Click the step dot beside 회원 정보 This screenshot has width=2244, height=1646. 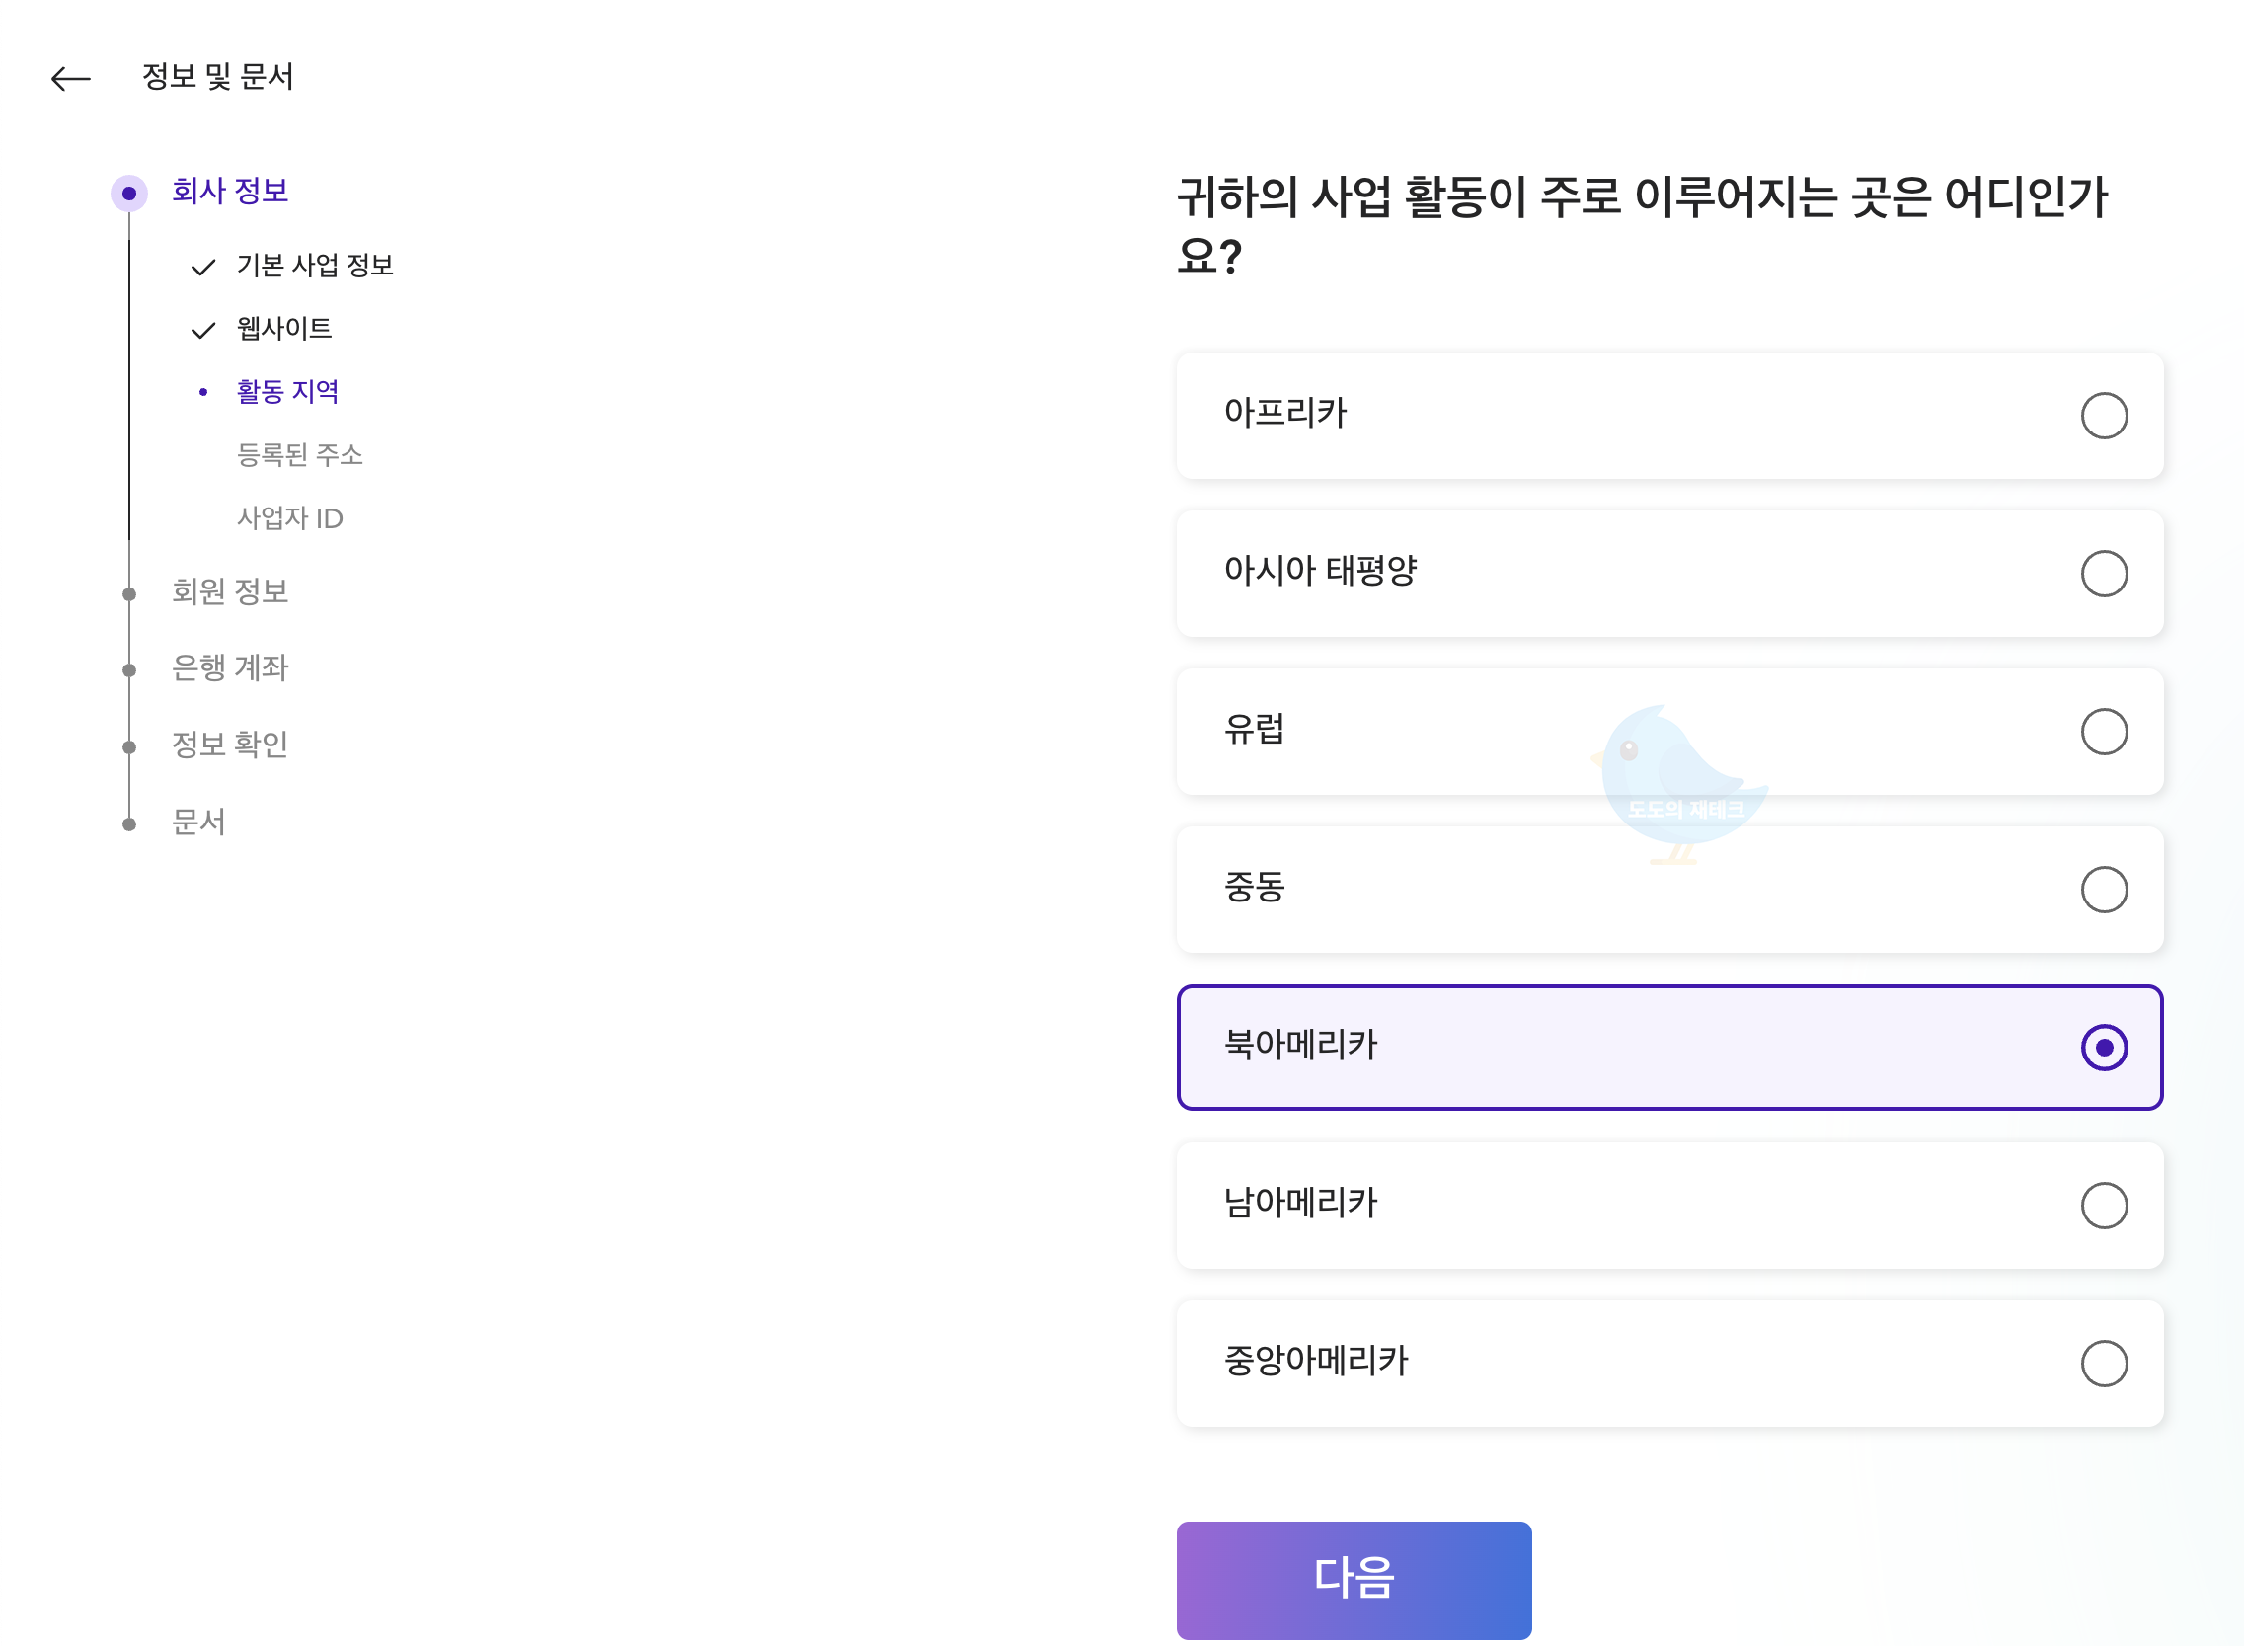point(130,593)
